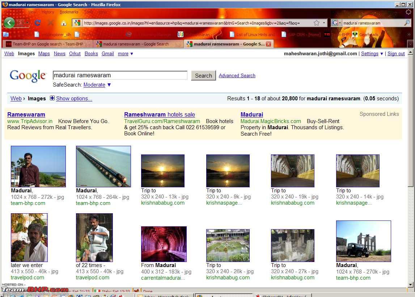The height and width of the screenshot is (297, 415).
Task: Open Google News link
Action: [60, 54]
